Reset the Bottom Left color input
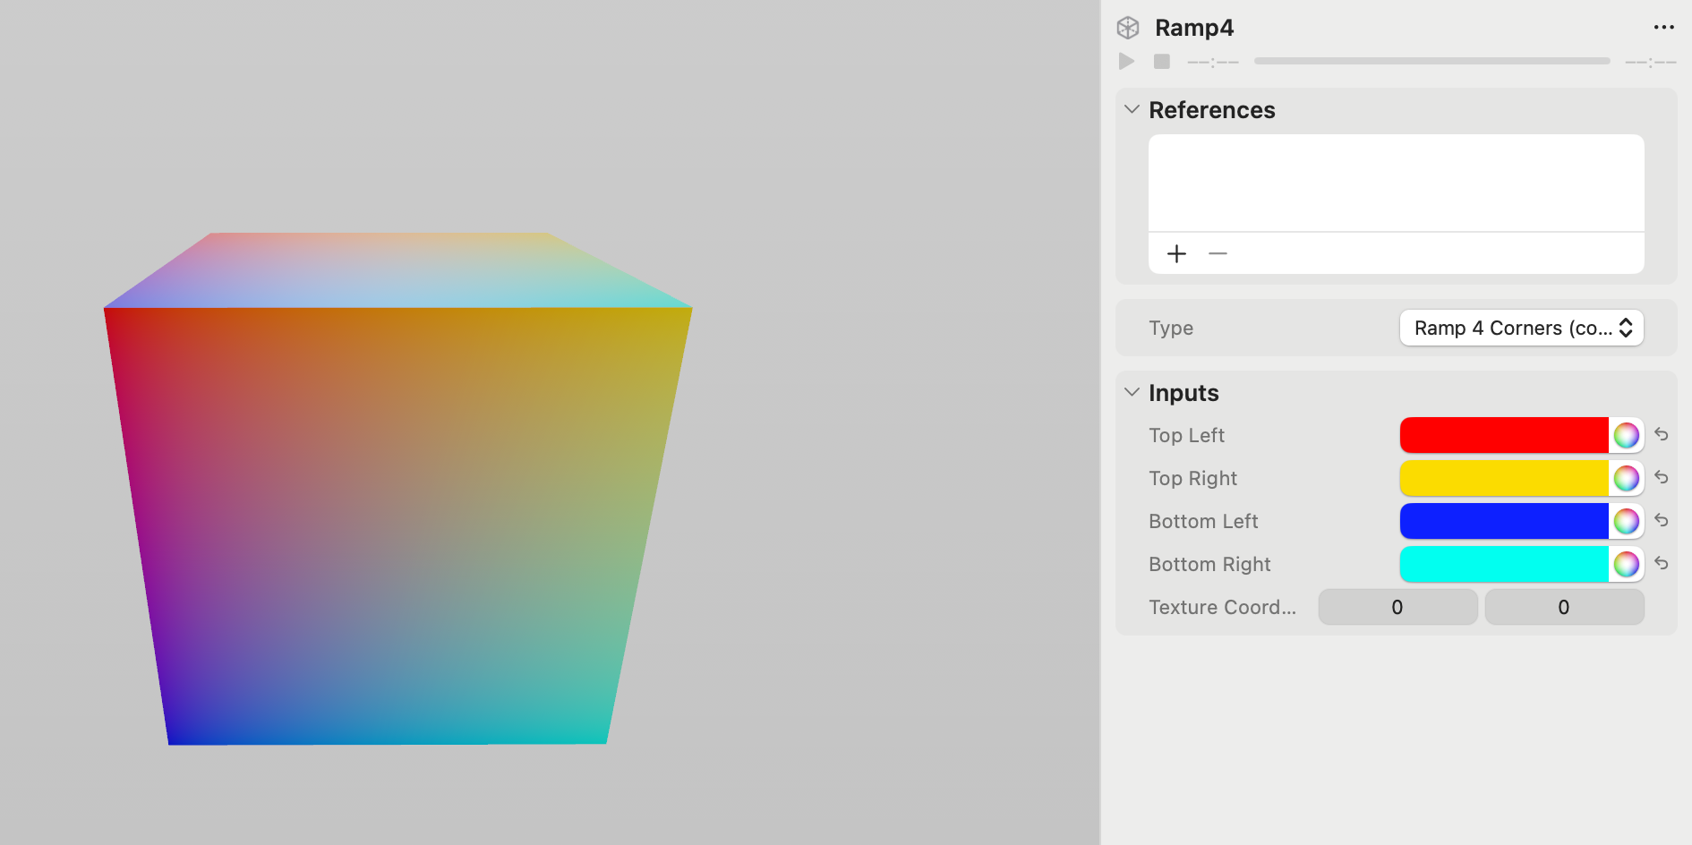 (1662, 521)
